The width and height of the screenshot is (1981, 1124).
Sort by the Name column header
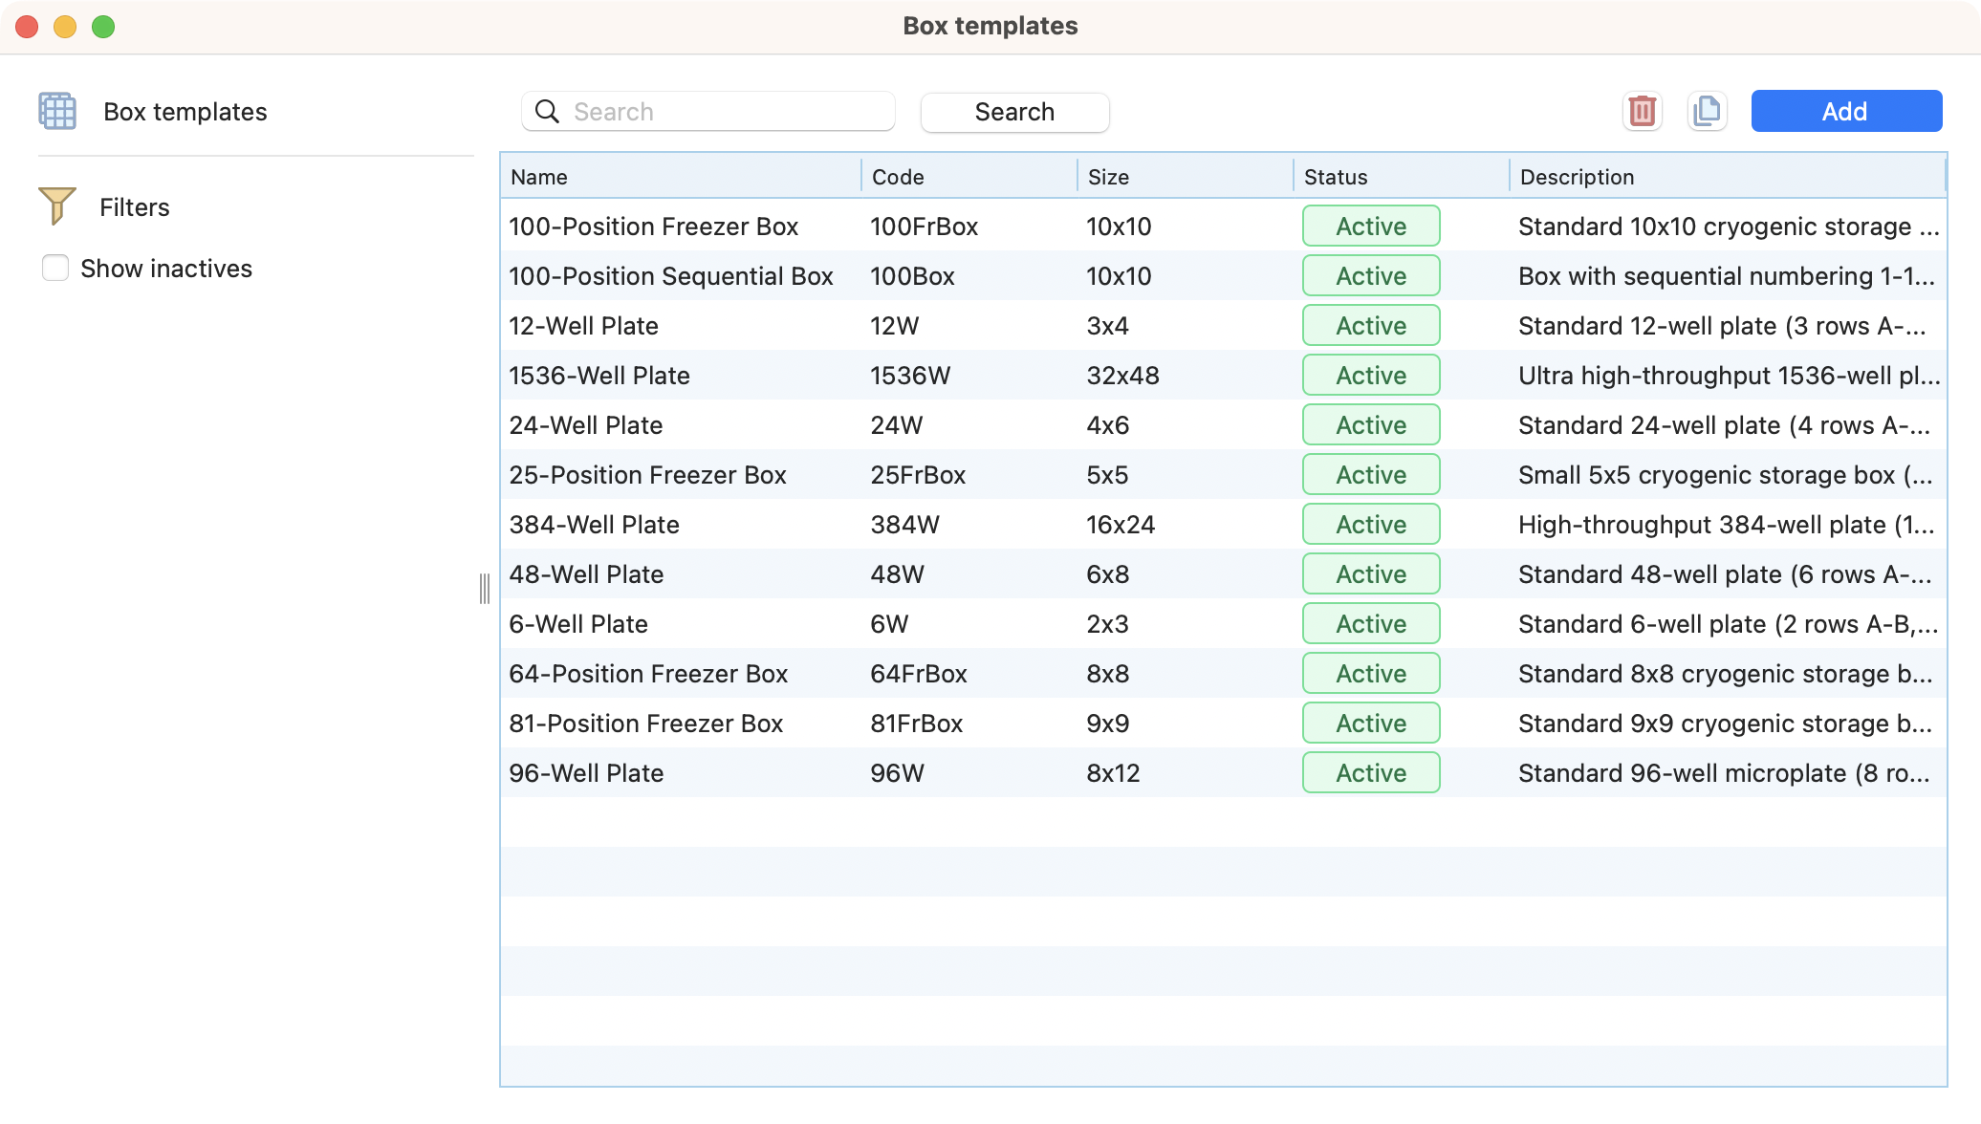[539, 177]
